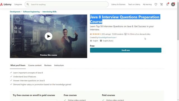Switch to the Instructors tab

click(59, 65)
